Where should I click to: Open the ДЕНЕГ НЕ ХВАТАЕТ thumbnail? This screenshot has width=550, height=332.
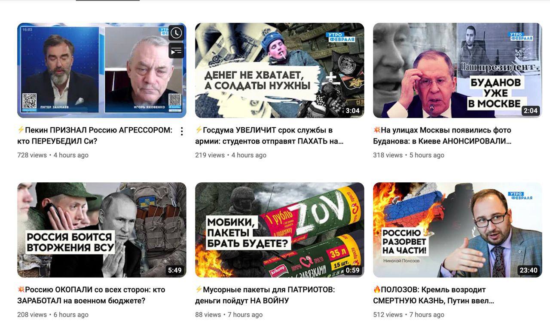tap(280, 70)
